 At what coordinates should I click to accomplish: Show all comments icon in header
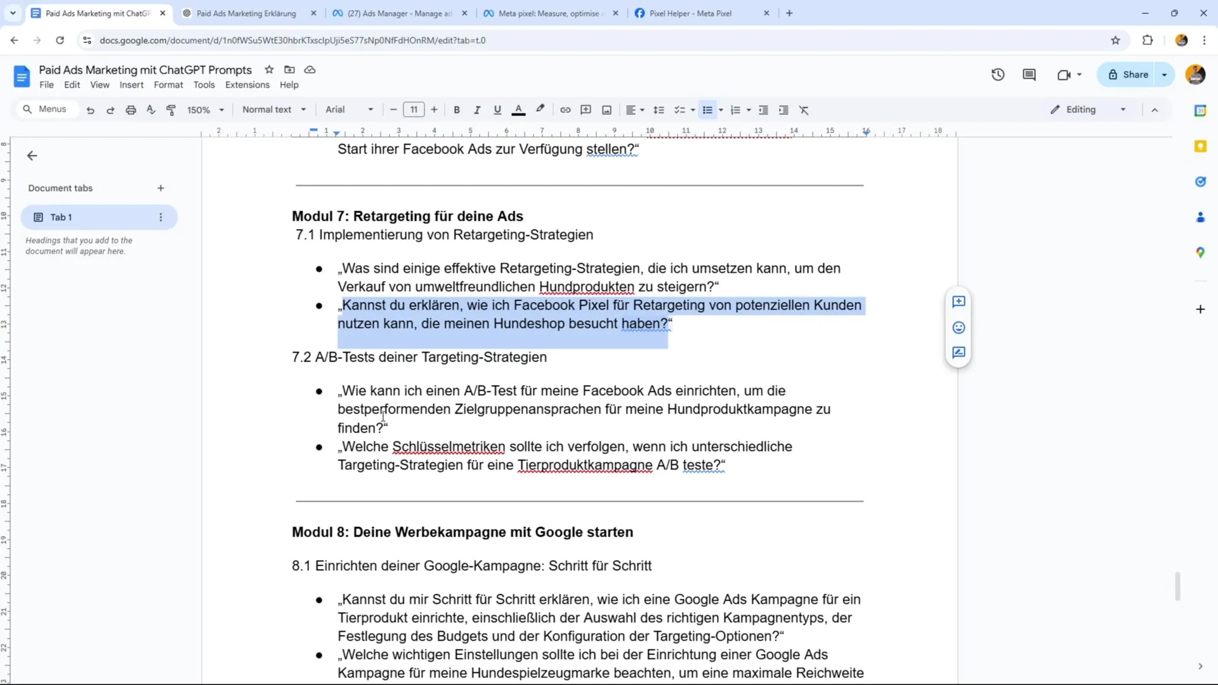tap(1029, 75)
